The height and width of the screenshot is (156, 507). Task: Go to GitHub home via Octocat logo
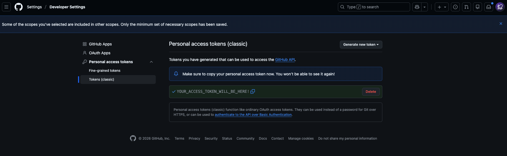[x=19, y=7]
